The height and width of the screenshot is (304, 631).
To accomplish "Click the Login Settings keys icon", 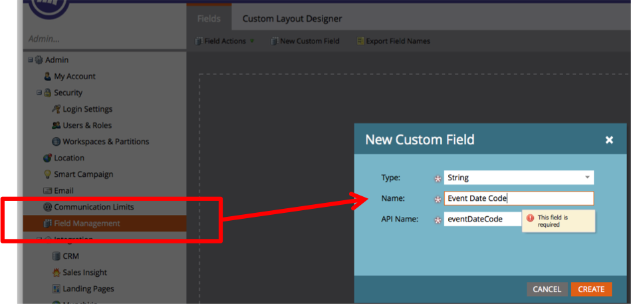I will [x=57, y=109].
